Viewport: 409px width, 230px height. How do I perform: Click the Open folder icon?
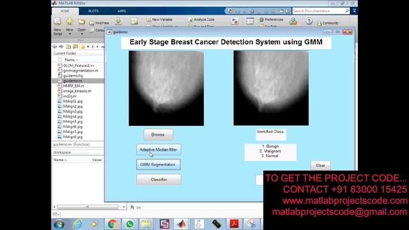pyautogui.click(x=82, y=22)
